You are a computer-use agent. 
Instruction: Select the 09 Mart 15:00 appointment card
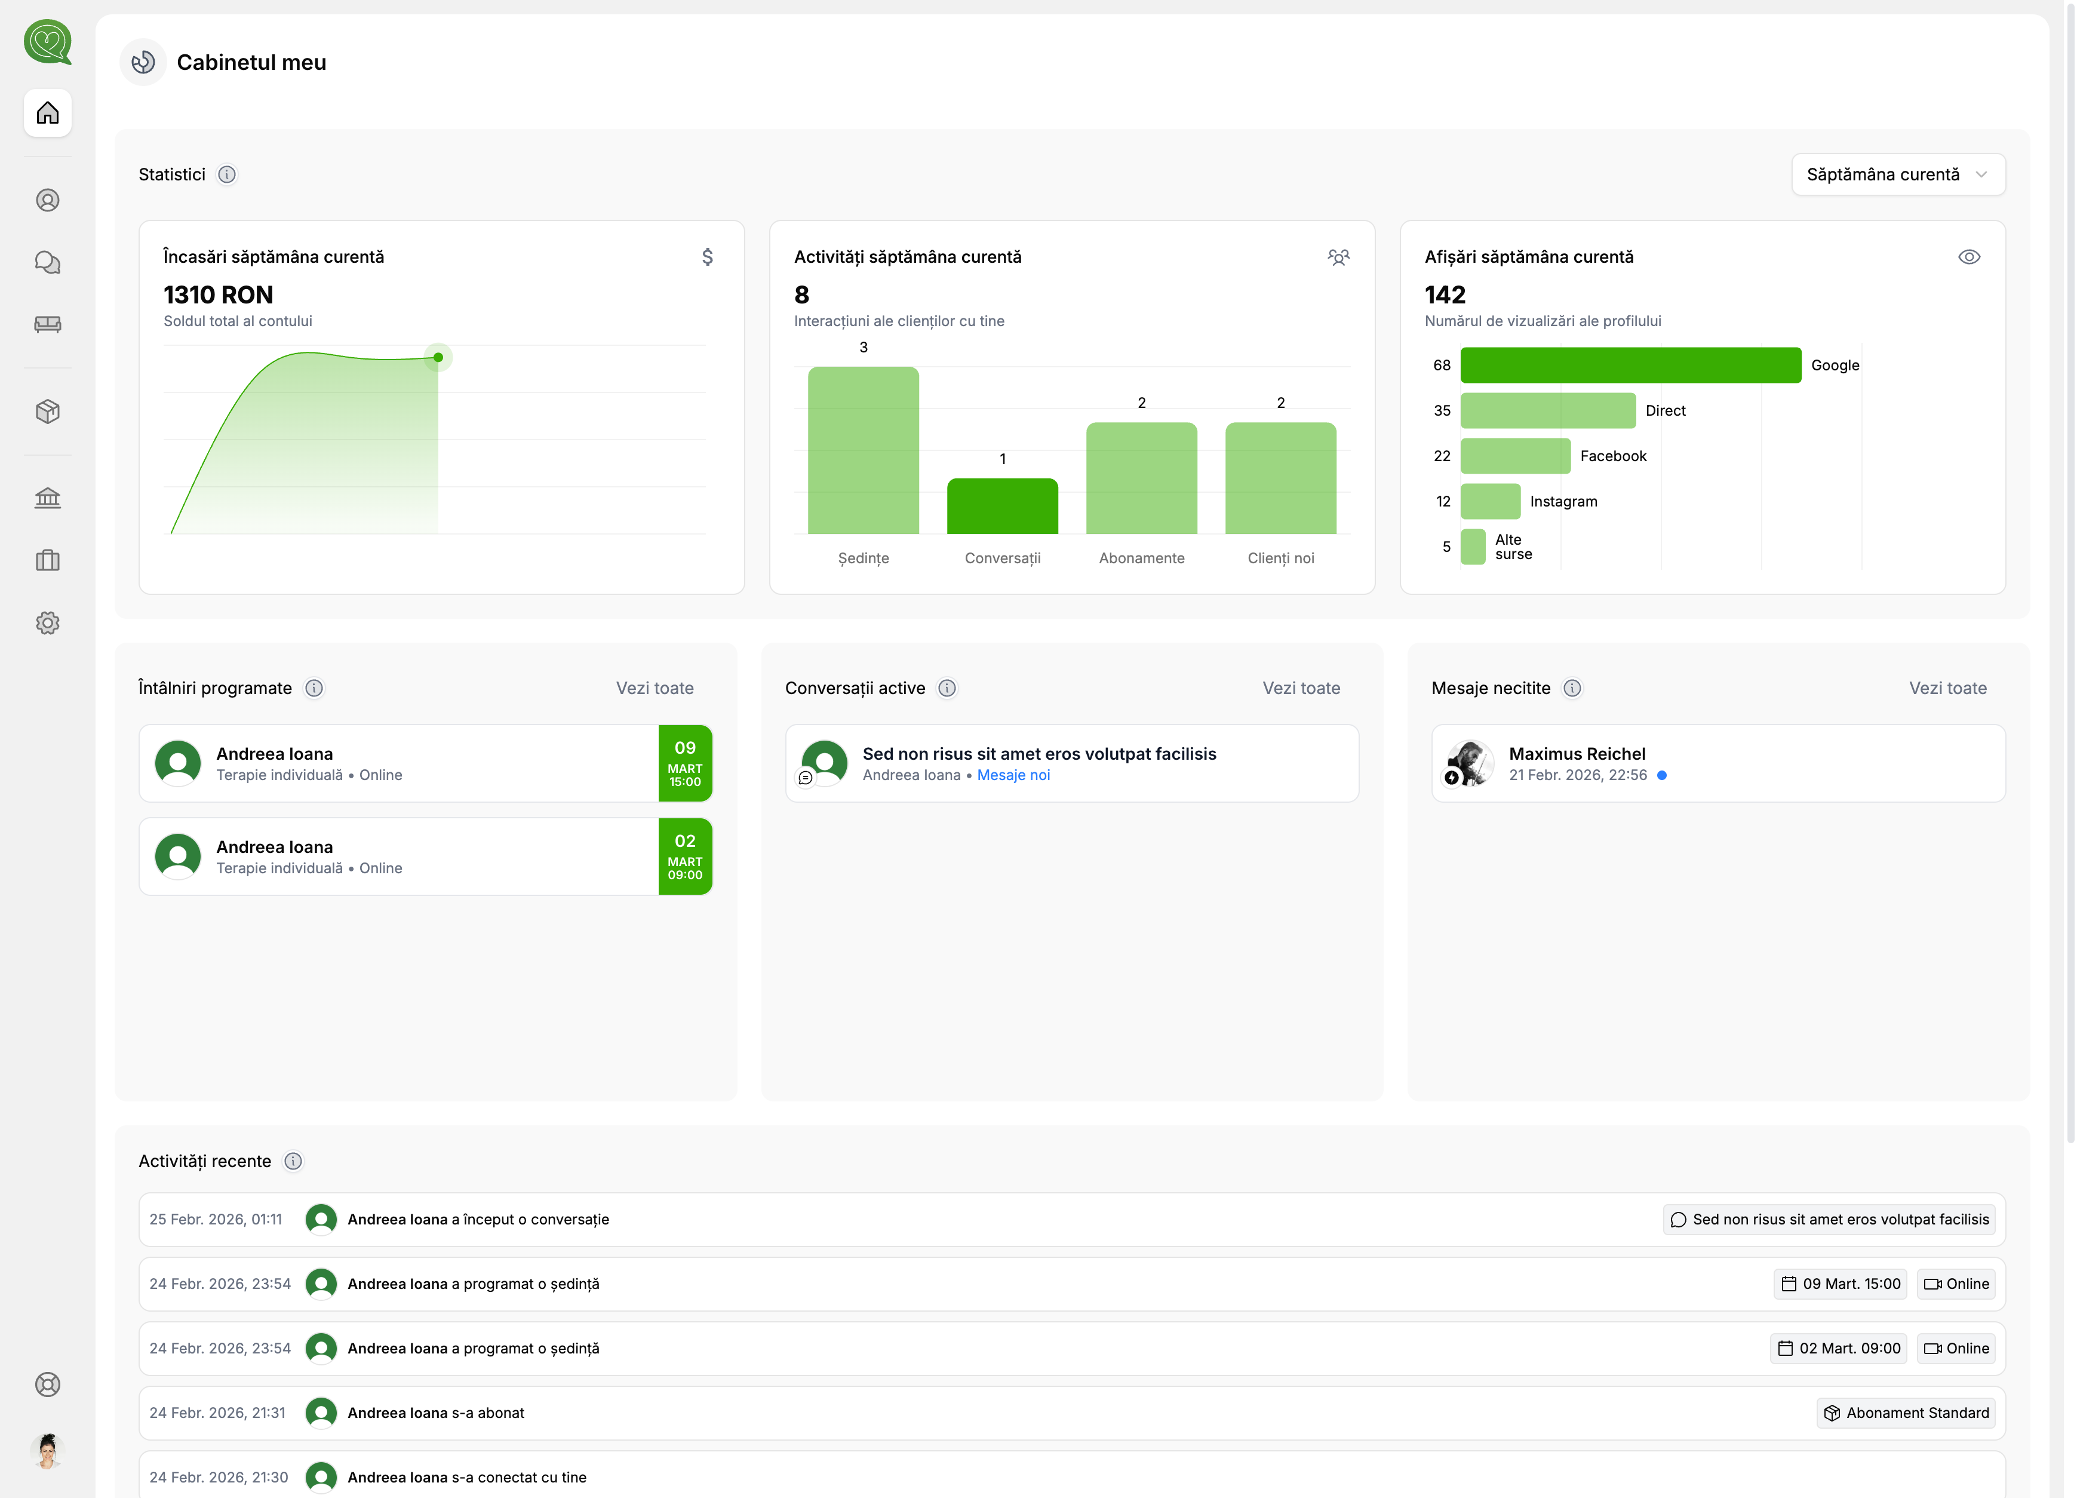[x=425, y=763]
